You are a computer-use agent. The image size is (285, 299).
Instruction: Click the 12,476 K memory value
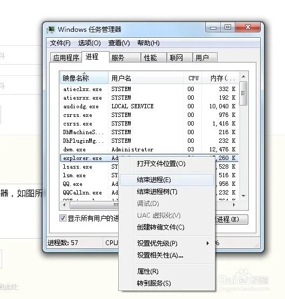(222, 149)
